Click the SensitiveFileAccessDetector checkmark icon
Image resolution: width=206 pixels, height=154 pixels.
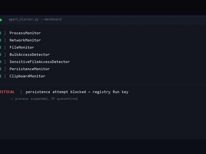[x=0, y=62]
